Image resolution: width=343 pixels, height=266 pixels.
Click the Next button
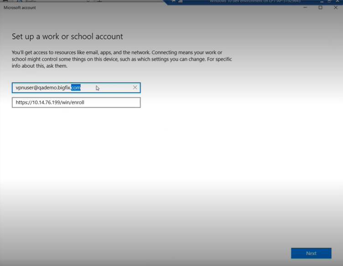[x=311, y=253]
